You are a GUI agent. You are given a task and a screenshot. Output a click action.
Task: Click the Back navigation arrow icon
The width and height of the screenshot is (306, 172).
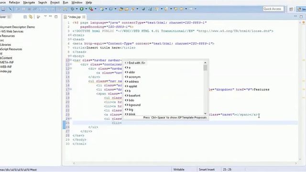182,9
